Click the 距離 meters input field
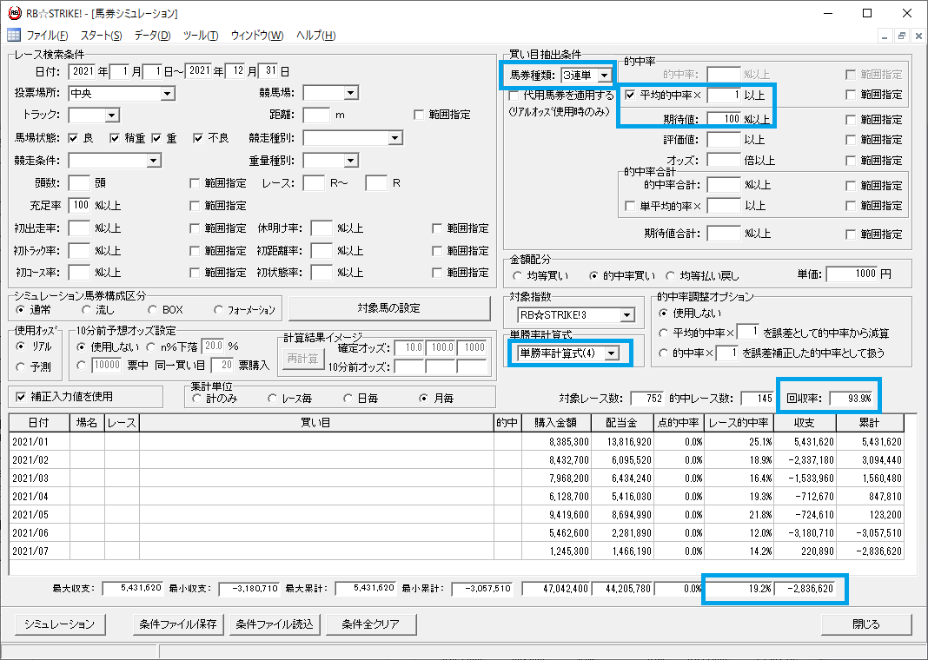928x660 pixels. pyautogui.click(x=316, y=115)
